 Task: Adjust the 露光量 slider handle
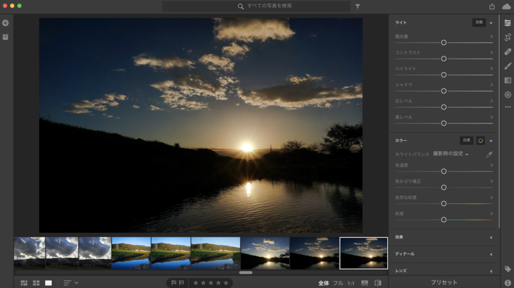(x=444, y=43)
